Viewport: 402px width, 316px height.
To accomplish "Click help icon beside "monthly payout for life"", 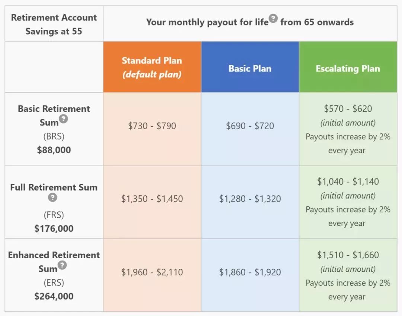I will point(273,19).
